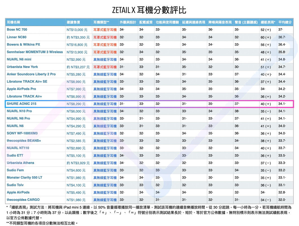Image resolution: width=299 pixels, height=226 pixels.
Task: Open Sennheiser MOMENTUM 3 Wireless link
Action: (x=35, y=52)
